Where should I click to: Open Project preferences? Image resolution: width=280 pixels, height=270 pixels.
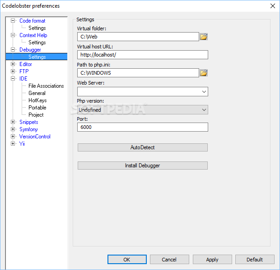(x=36, y=115)
